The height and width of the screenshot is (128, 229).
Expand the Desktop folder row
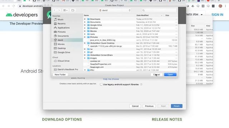click(x=85, y=28)
